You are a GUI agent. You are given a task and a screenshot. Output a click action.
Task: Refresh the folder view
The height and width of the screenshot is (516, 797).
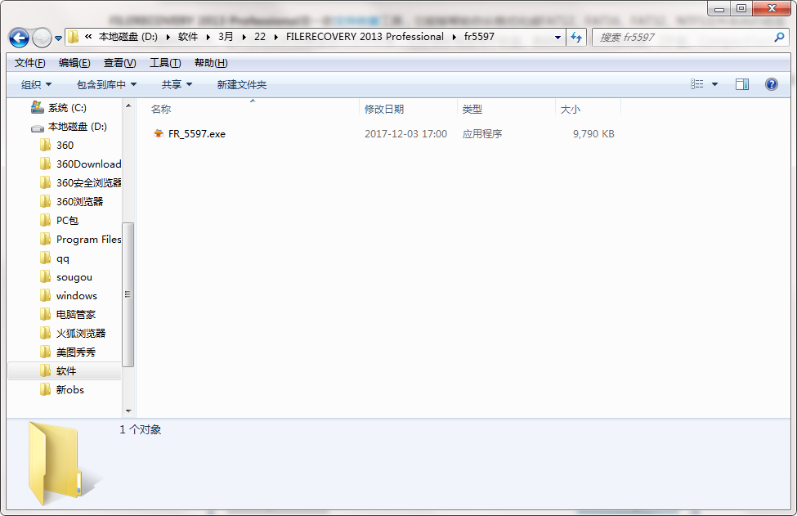tap(576, 37)
